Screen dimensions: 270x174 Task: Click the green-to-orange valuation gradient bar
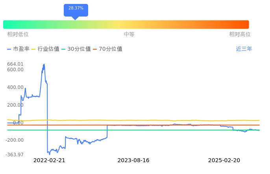coord(126,24)
